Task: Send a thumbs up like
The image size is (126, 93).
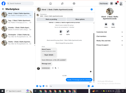Action: click(x=92, y=86)
